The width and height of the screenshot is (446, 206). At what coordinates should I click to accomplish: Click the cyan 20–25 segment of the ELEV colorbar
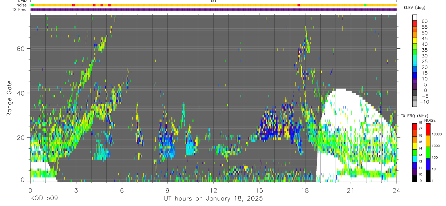(x=415, y=64)
